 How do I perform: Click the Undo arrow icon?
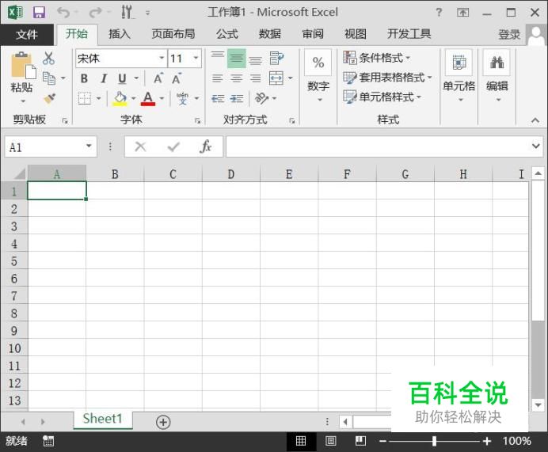63,13
